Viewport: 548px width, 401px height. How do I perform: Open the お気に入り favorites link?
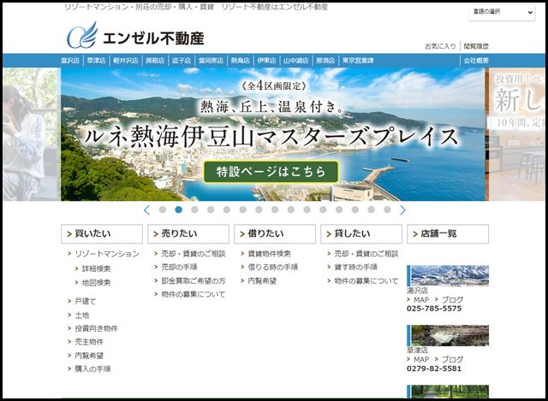point(440,46)
